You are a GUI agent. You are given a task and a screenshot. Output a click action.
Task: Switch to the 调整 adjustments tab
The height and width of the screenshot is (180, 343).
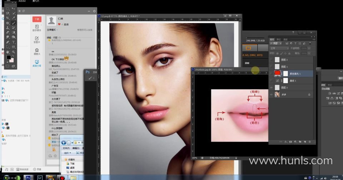tap(323, 85)
